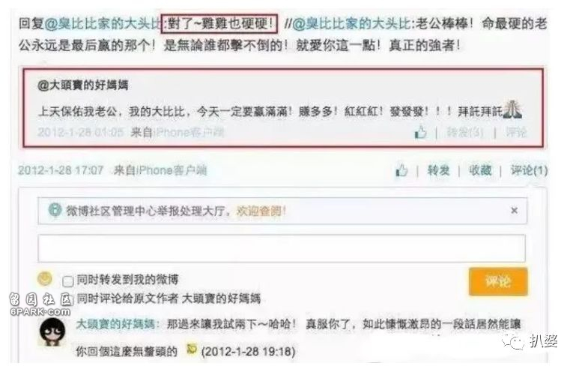Click the 扒婆 WeChat watermark logo

pyautogui.click(x=530, y=342)
